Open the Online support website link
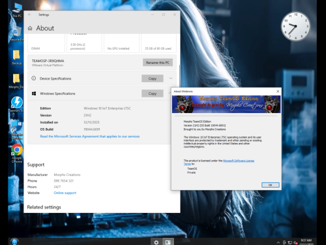Screen dimensions: 326x245 point(65,193)
